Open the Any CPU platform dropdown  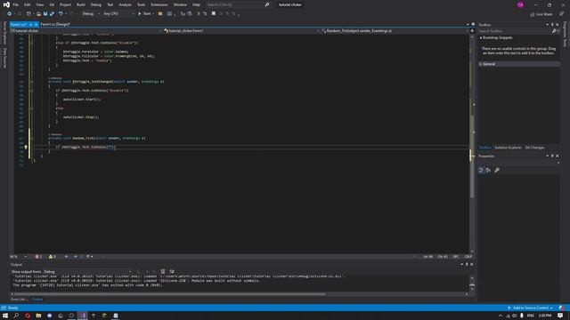(118, 14)
